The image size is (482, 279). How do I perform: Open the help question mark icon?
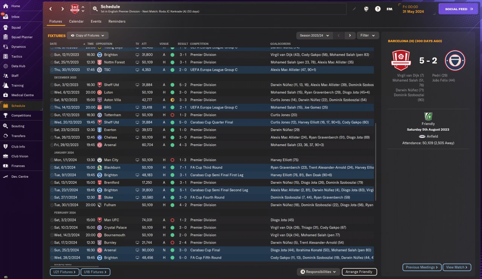pyautogui.click(x=378, y=9)
